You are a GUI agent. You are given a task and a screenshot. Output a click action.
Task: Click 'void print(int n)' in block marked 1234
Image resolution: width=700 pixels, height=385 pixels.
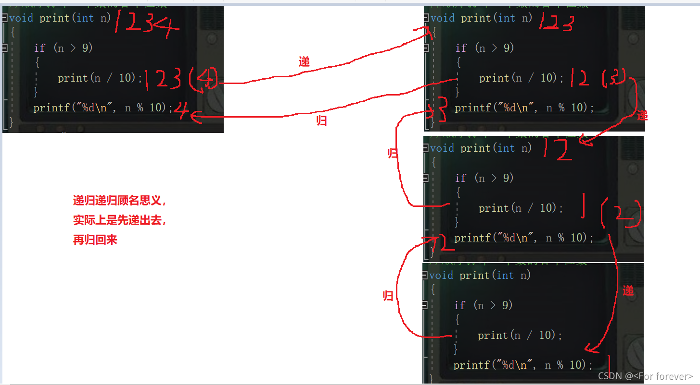click(60, 18)
